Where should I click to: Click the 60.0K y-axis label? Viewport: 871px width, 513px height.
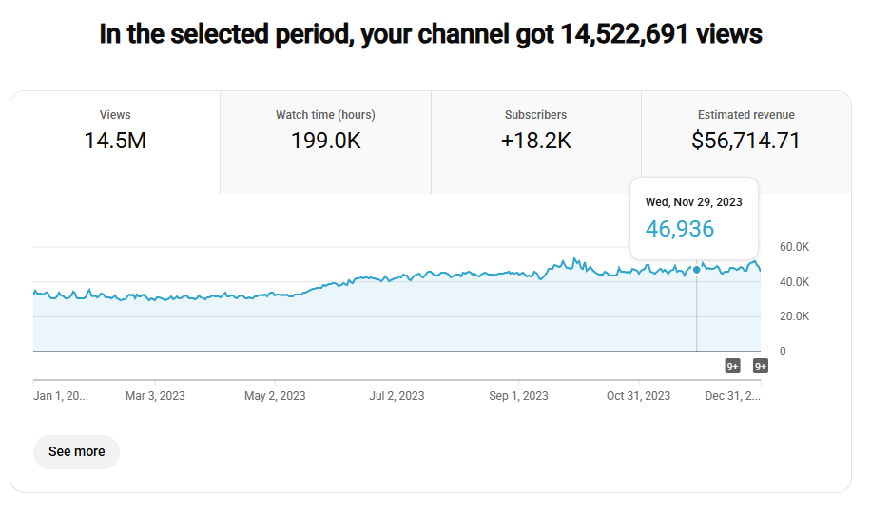(794, 247)
